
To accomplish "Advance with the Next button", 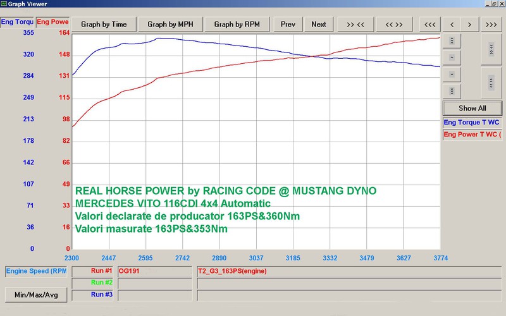I will [319, 25].
